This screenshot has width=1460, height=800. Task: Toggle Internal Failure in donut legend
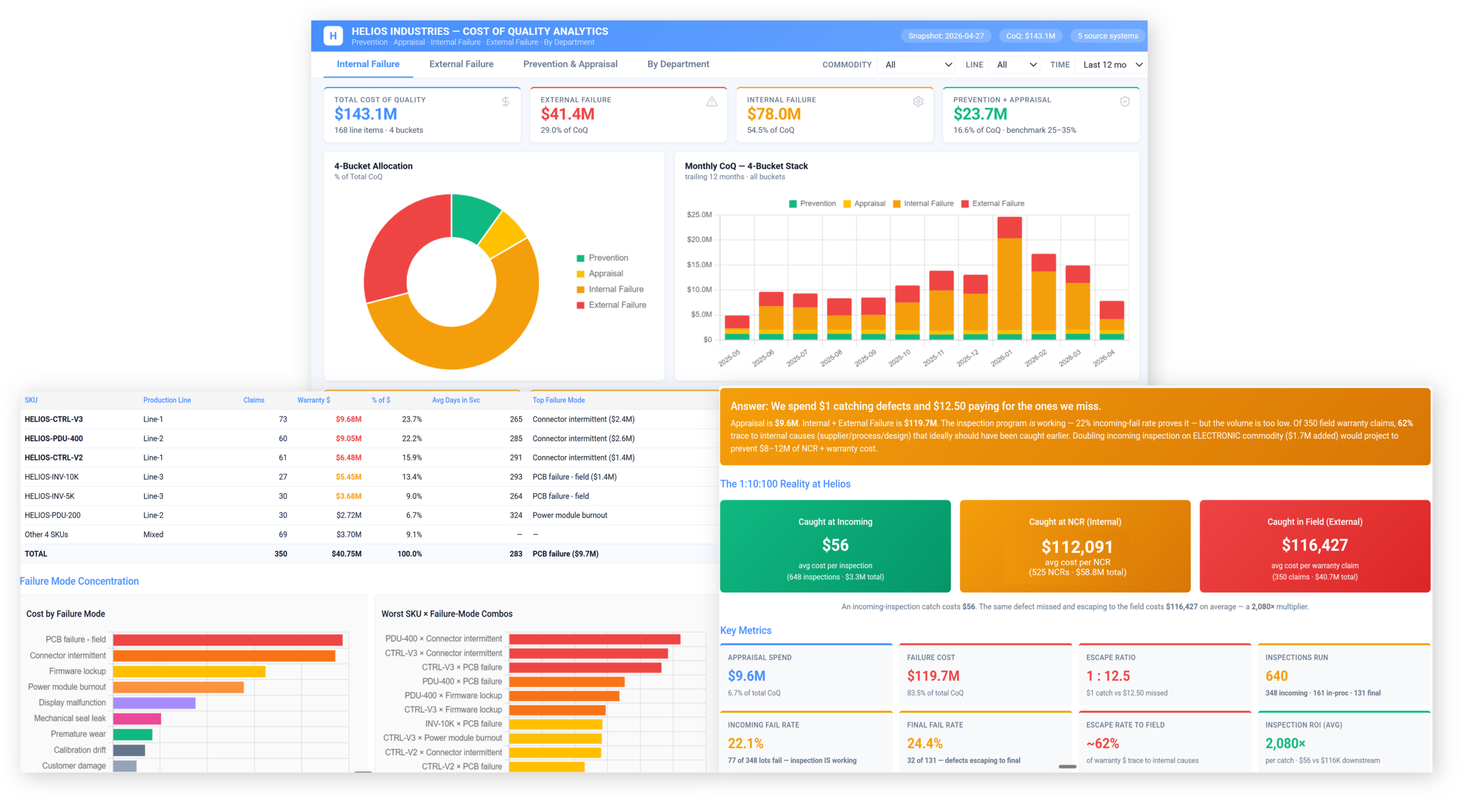point(610,289)
